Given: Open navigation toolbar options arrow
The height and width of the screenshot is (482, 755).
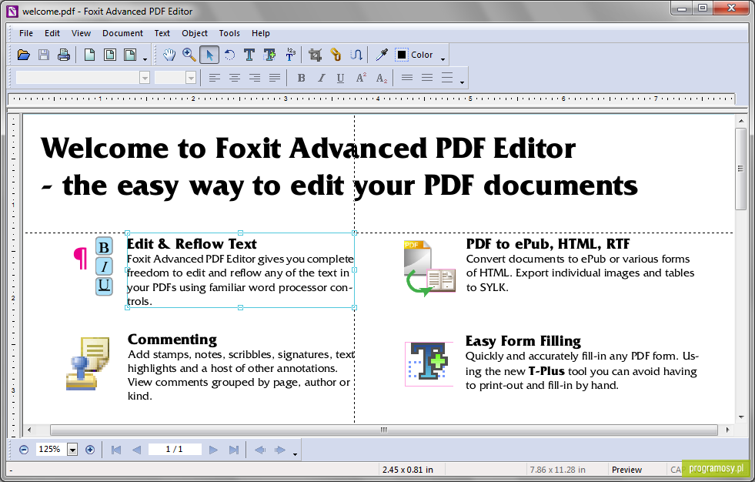Looking at the screenshot, I should 295,454.
